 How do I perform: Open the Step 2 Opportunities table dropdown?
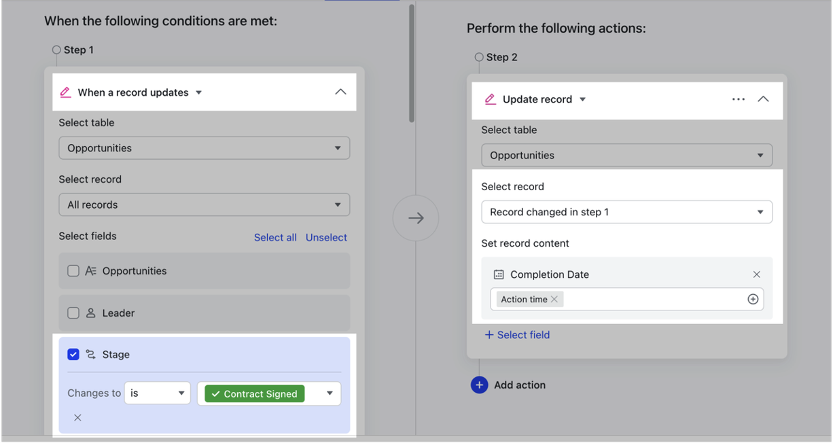[626, 155]
